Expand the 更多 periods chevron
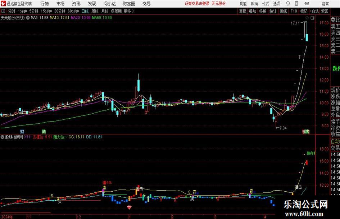 (x=133, y=11)
